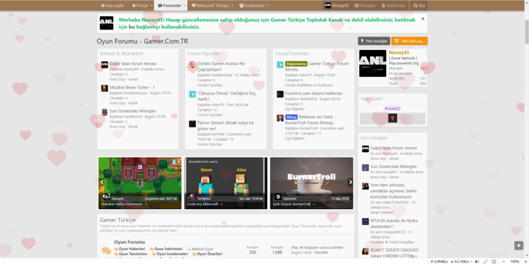529x265 pixels.
Task: Click KimkiO's red avatar icon
Action: (392, 118)
